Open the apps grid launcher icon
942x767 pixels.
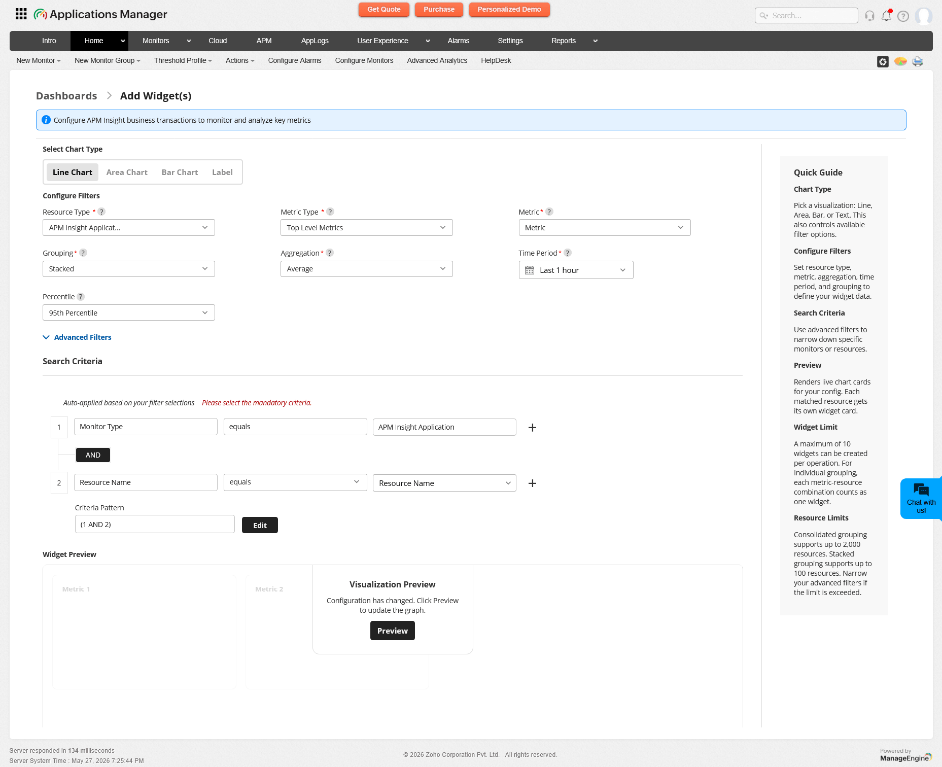coord(21,14)
